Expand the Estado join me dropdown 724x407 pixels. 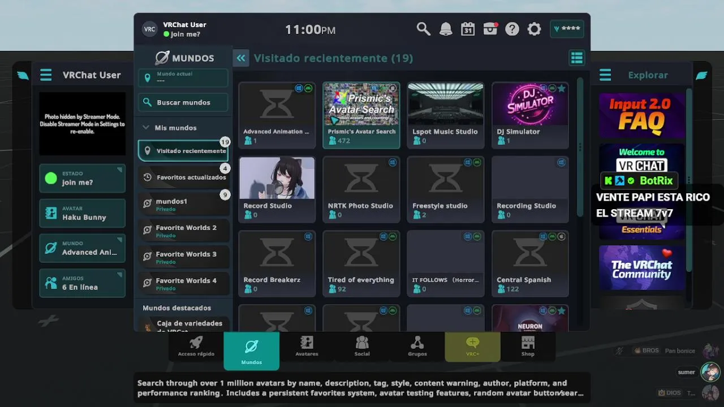click(x=83, y=178)
